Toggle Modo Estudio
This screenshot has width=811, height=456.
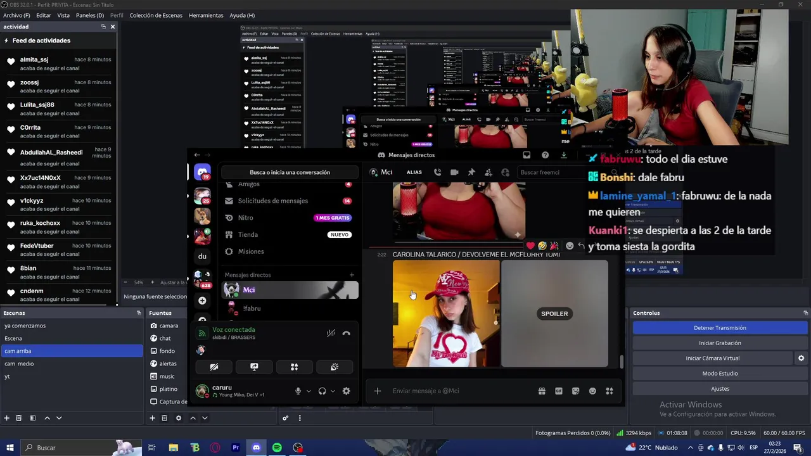[720, 374]
